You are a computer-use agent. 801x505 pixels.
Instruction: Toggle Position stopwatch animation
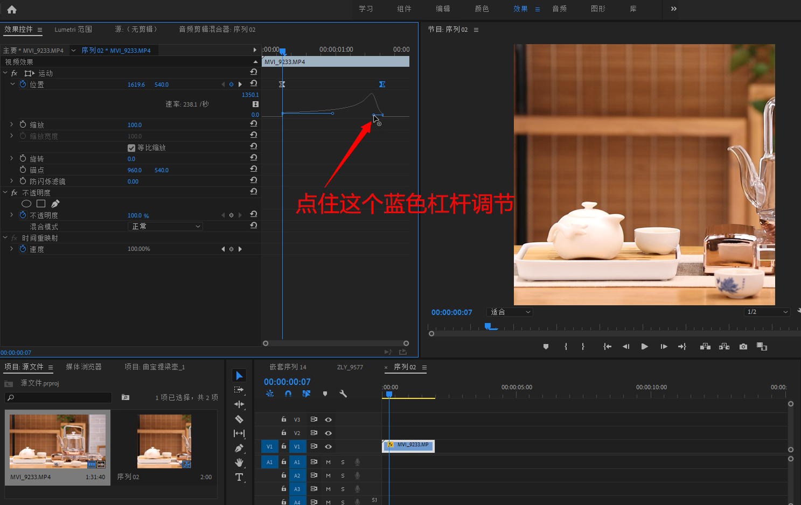(23, 84)
